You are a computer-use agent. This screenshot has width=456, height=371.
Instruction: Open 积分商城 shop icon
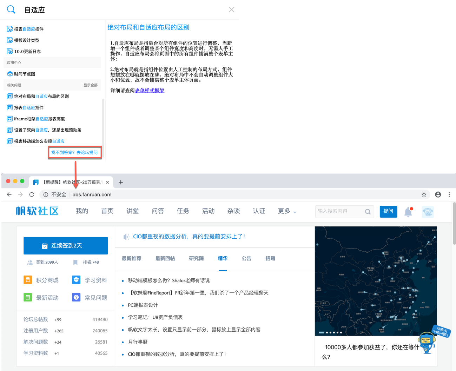[28, 280]
